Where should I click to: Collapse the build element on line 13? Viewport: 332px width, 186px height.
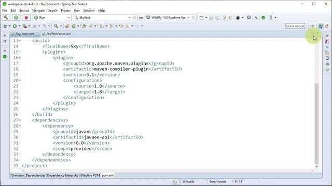click(x=20, y=40)
